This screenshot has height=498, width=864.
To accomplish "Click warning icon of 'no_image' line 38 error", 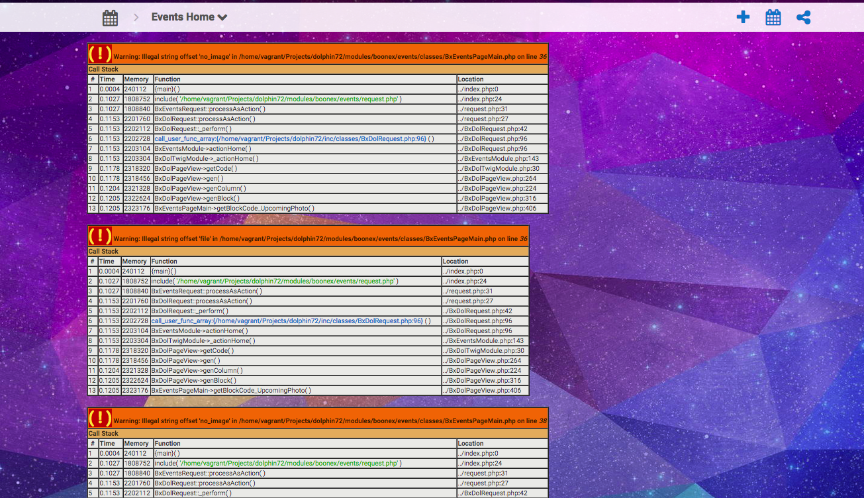I will point(100,418).
